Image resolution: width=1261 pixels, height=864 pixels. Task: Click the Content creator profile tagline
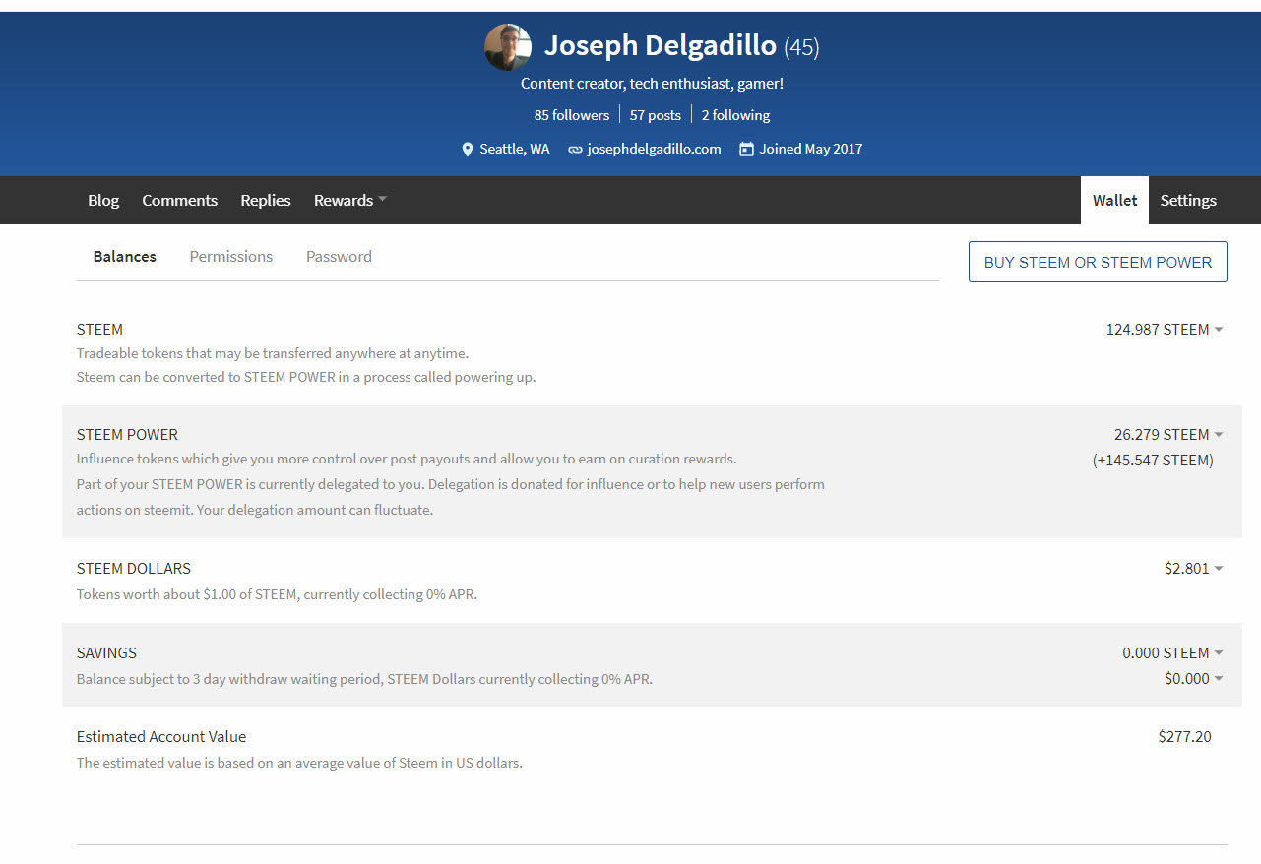click(x=652, y=84)
